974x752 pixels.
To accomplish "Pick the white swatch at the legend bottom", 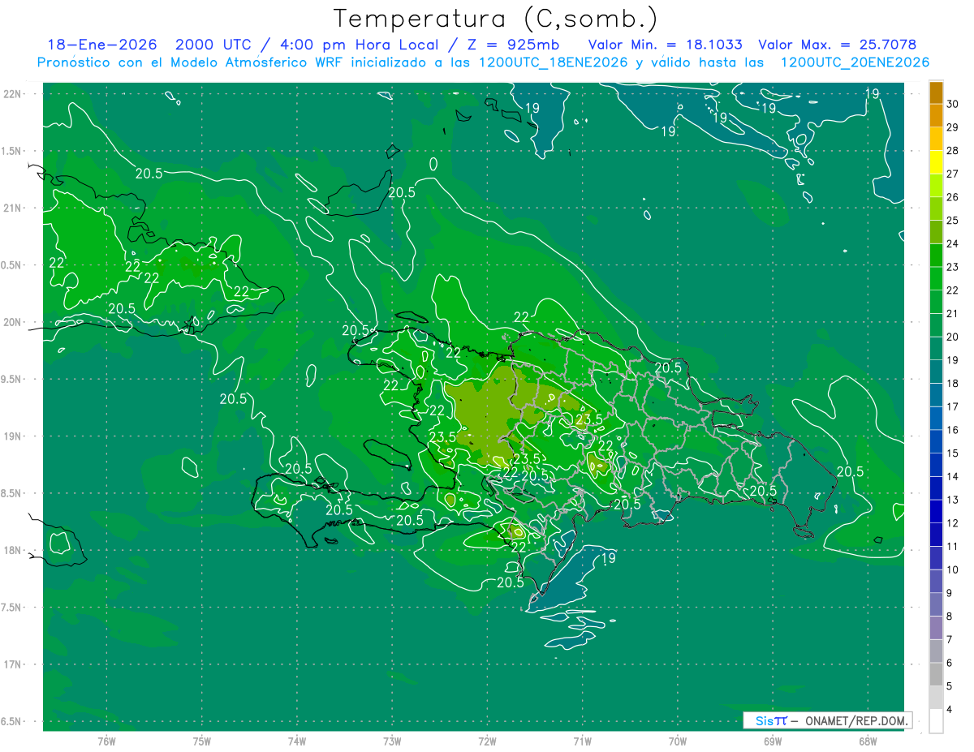I will point(936,720).
